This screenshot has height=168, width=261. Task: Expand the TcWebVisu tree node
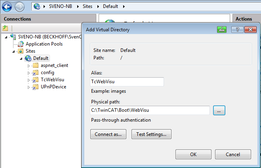point(29,80)
